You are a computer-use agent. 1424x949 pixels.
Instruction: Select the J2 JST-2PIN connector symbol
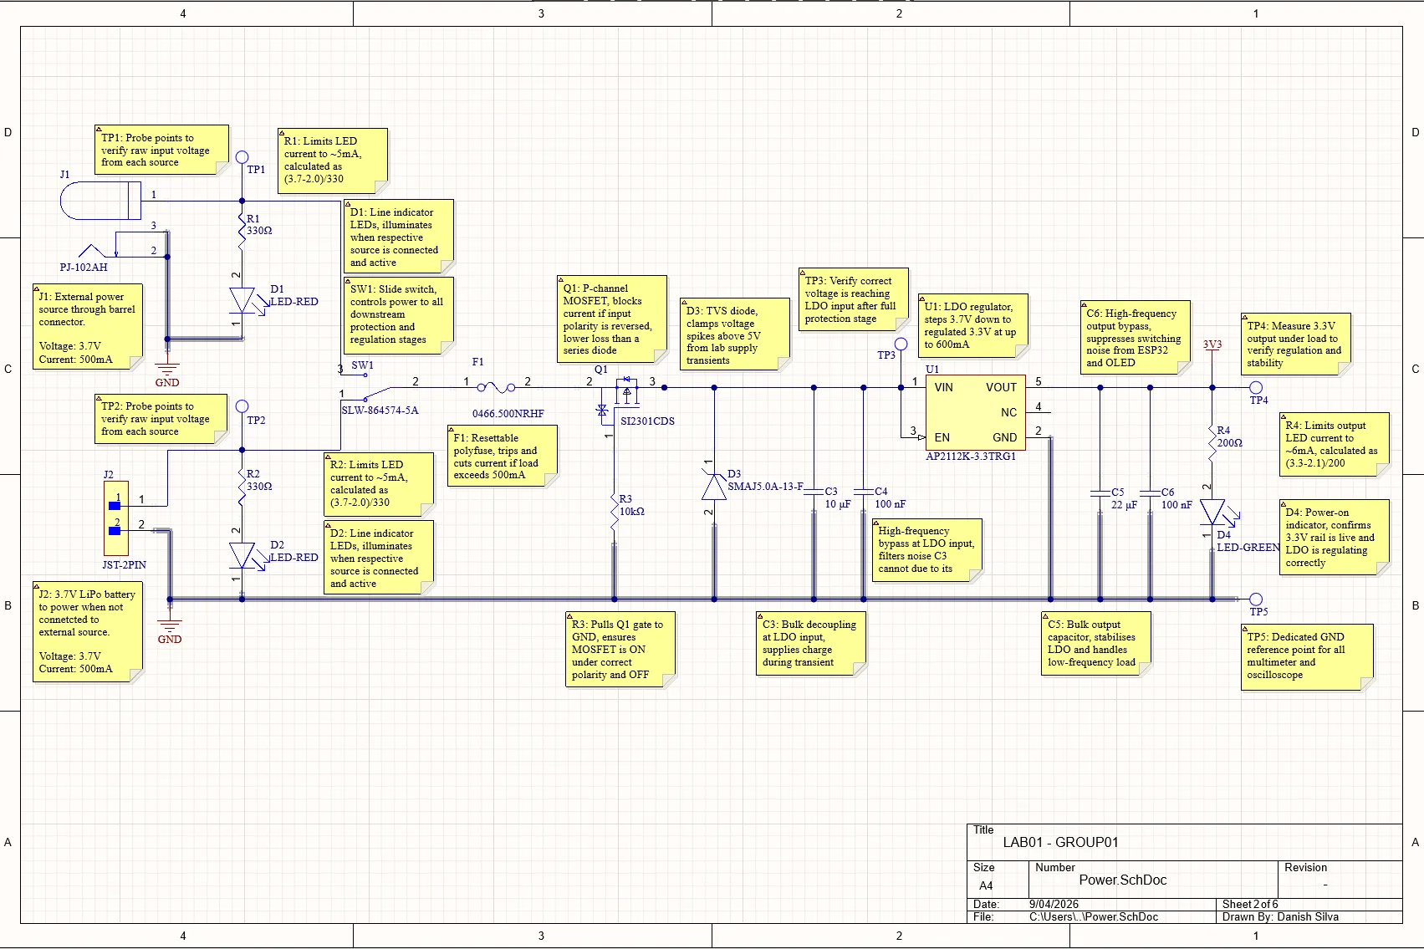(x=115, y=518)
